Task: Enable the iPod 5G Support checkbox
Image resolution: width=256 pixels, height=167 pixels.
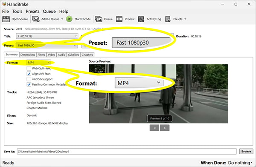Action: point(29,79)
